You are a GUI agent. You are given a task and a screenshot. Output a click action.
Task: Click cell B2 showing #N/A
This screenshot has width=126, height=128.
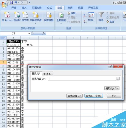[x=29, y=45]
